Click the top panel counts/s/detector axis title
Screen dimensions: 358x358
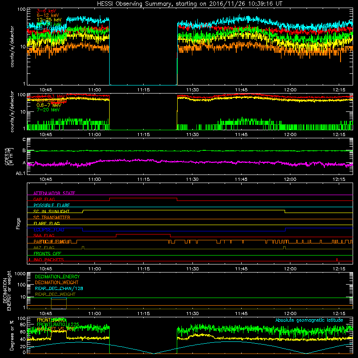pyautogui.click(x=12, y=47)
